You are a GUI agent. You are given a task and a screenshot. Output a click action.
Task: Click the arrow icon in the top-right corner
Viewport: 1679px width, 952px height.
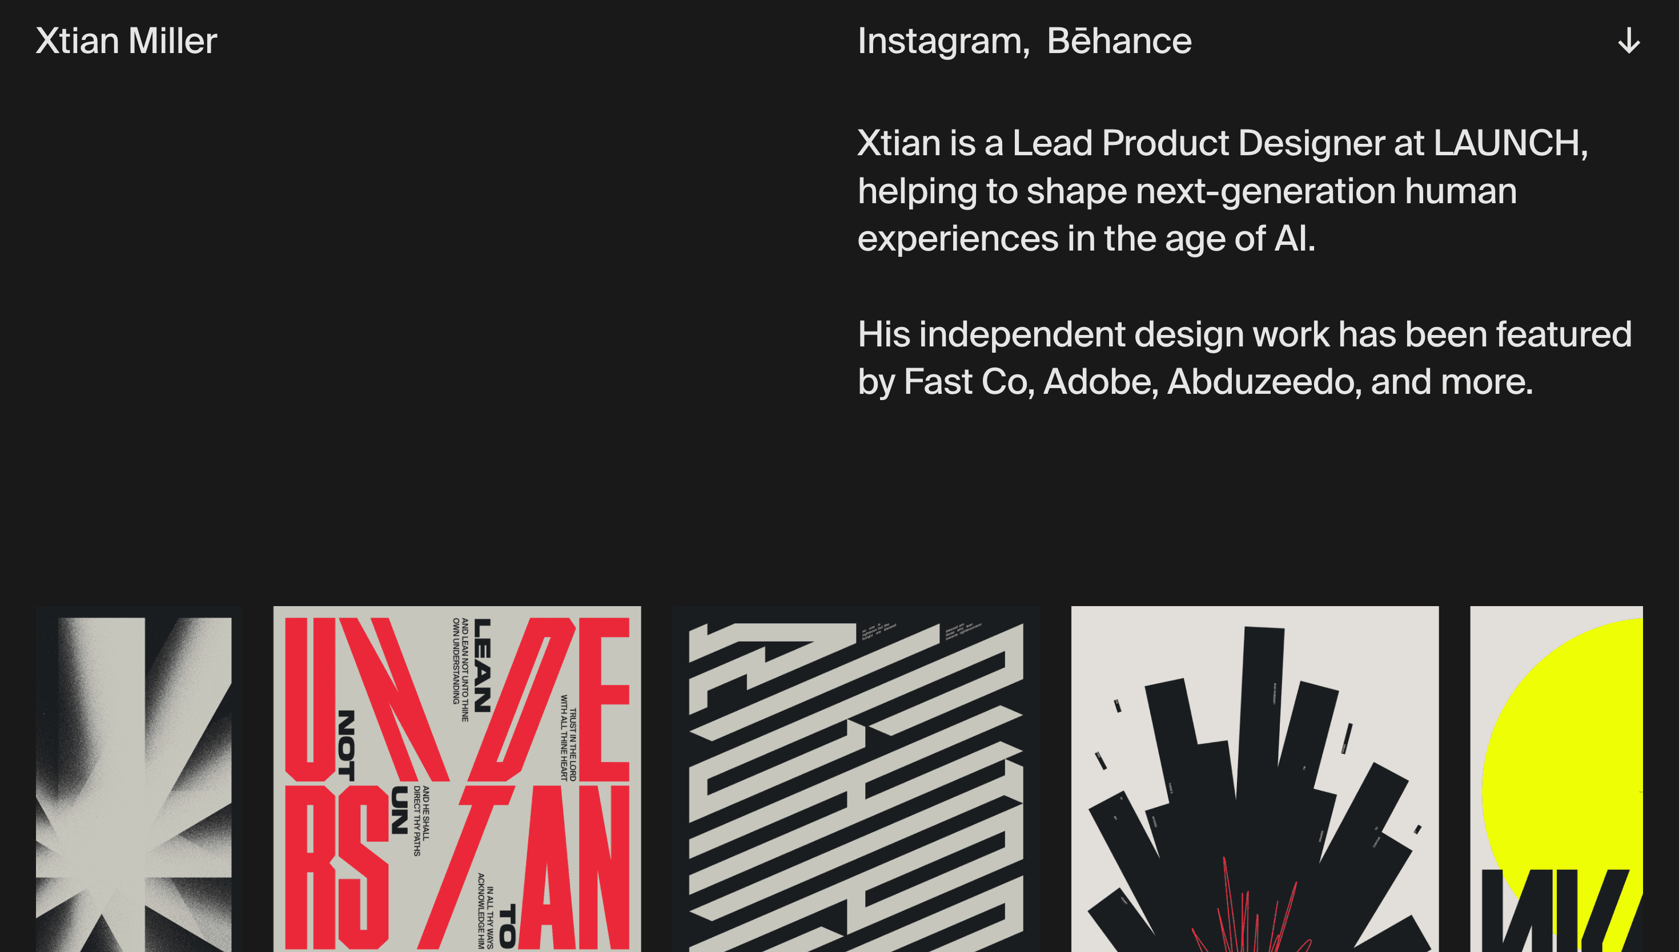1629,42
